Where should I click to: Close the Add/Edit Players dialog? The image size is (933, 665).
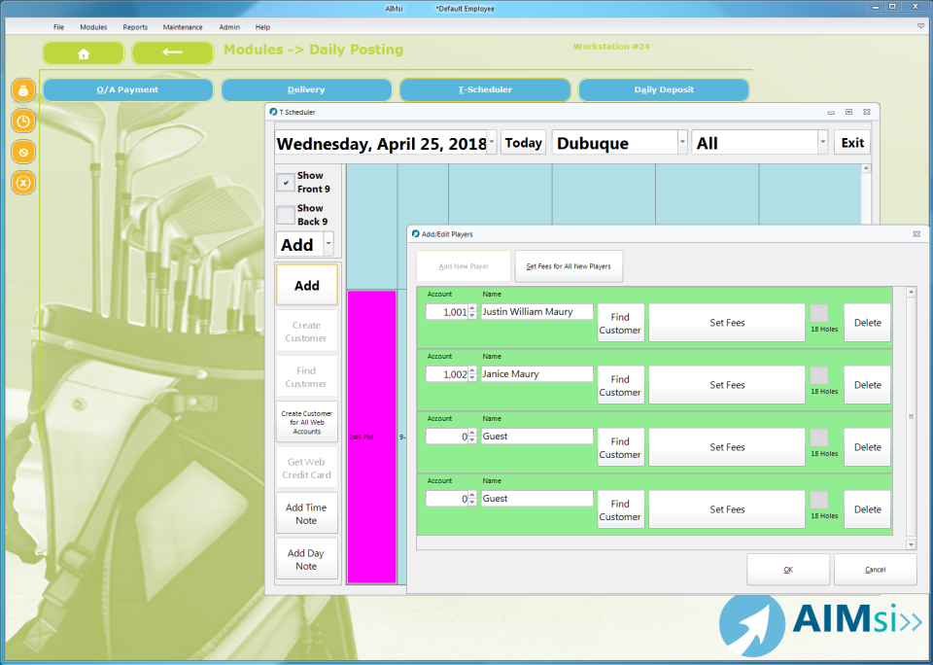pyautogui.click(x=916, y=234)
